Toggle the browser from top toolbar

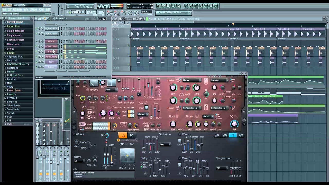pyautogui.click(x=173, y=6)
